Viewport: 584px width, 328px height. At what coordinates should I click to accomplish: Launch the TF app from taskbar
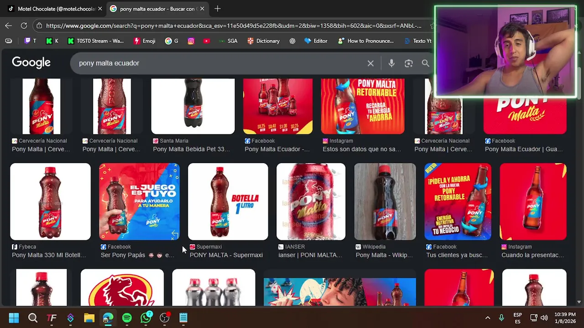point(52,318)
